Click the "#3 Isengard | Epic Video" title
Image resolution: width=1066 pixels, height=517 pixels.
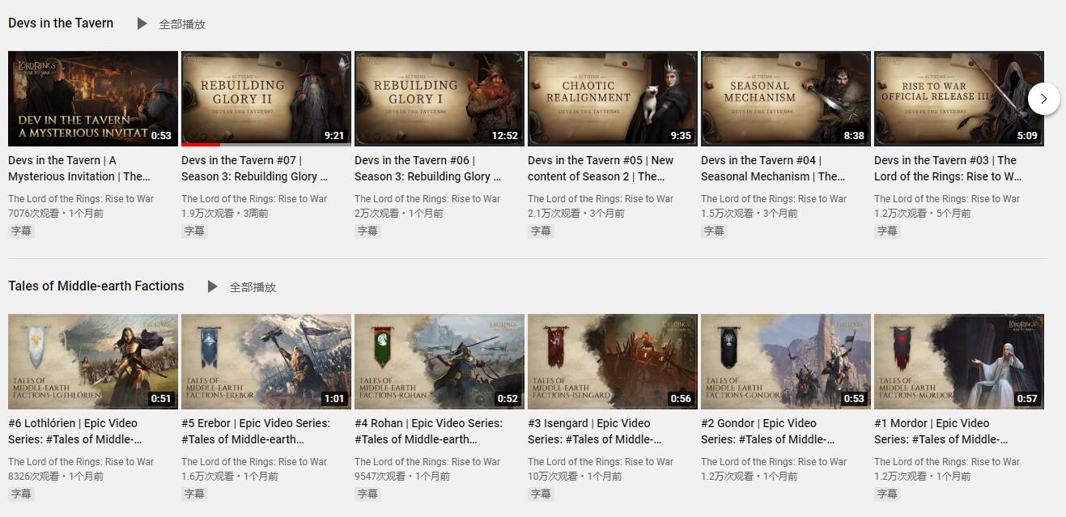(595, 431)
